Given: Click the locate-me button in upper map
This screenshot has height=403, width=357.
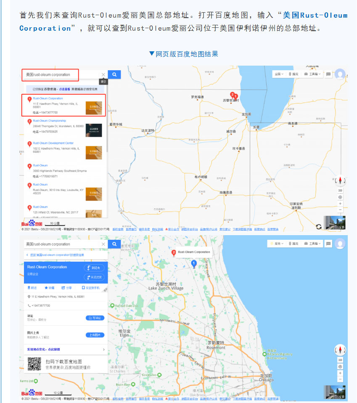Looking at the screenshot, I should click(x=340, y=197).
